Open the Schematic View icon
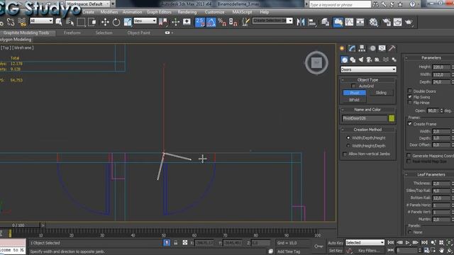 360,22
